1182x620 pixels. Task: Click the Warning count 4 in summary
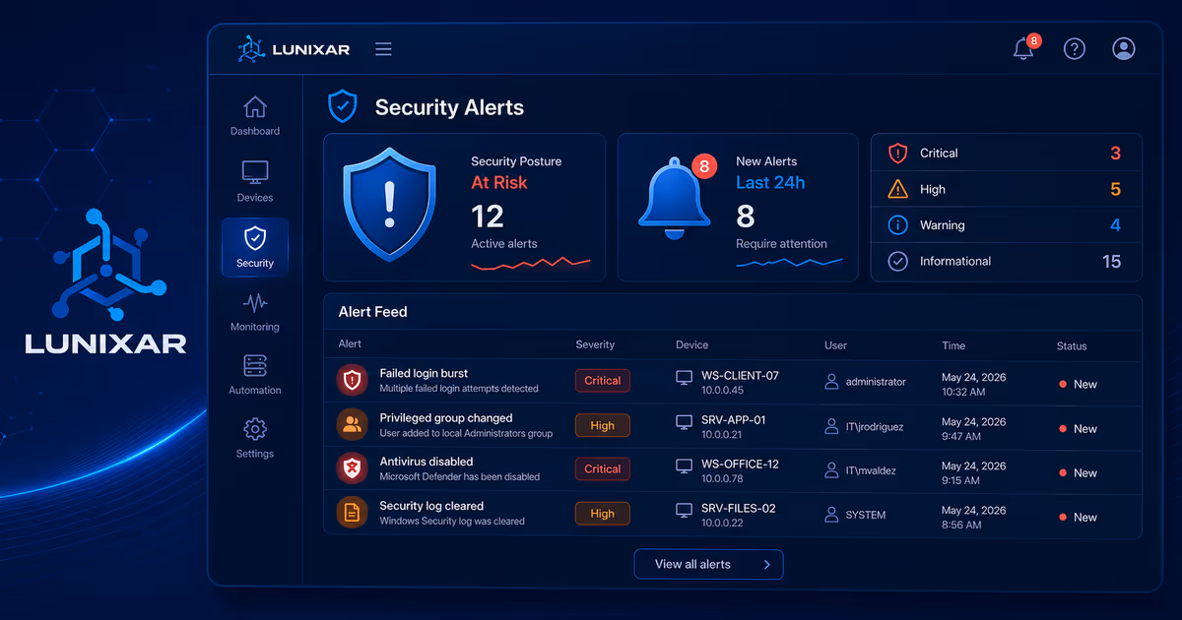click(1115, 225)
